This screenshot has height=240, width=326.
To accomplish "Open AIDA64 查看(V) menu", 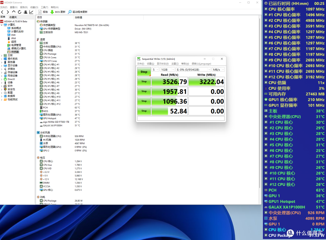I will (x=14, y=7).
